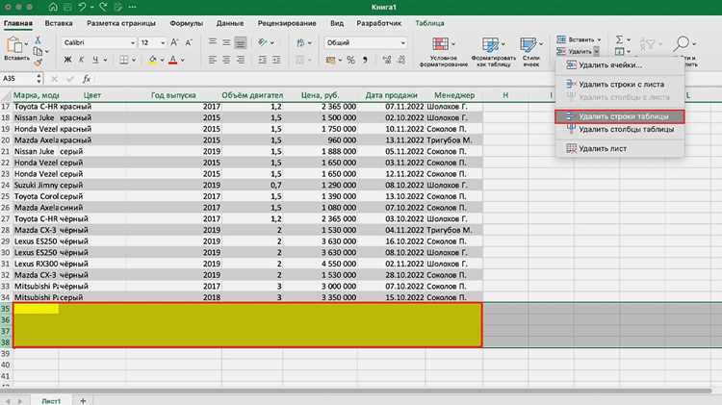The image size is (722, 405).
Task: Expand the underline style arrow
Action: (x=105, y=61)
